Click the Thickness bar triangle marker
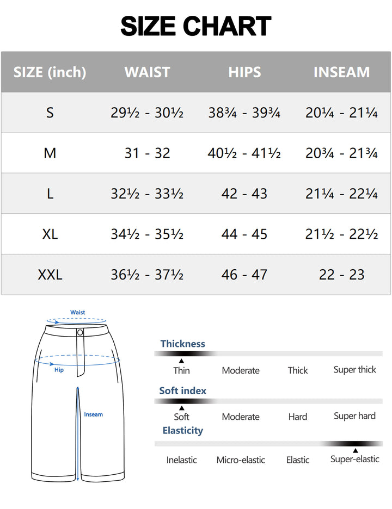The height and width of the screenshot is (509, 392). click(181, 361)
